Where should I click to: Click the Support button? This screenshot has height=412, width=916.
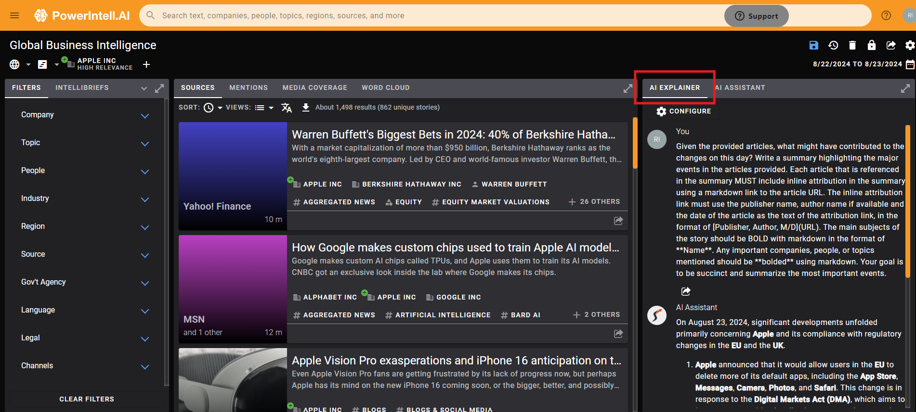[x=757, y=16]
